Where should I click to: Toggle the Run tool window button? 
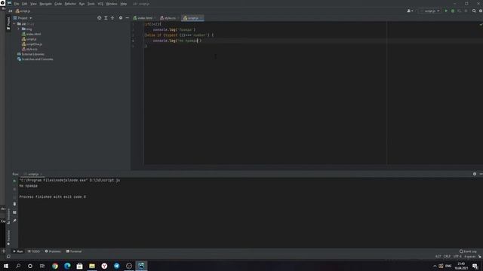(18, 251)
